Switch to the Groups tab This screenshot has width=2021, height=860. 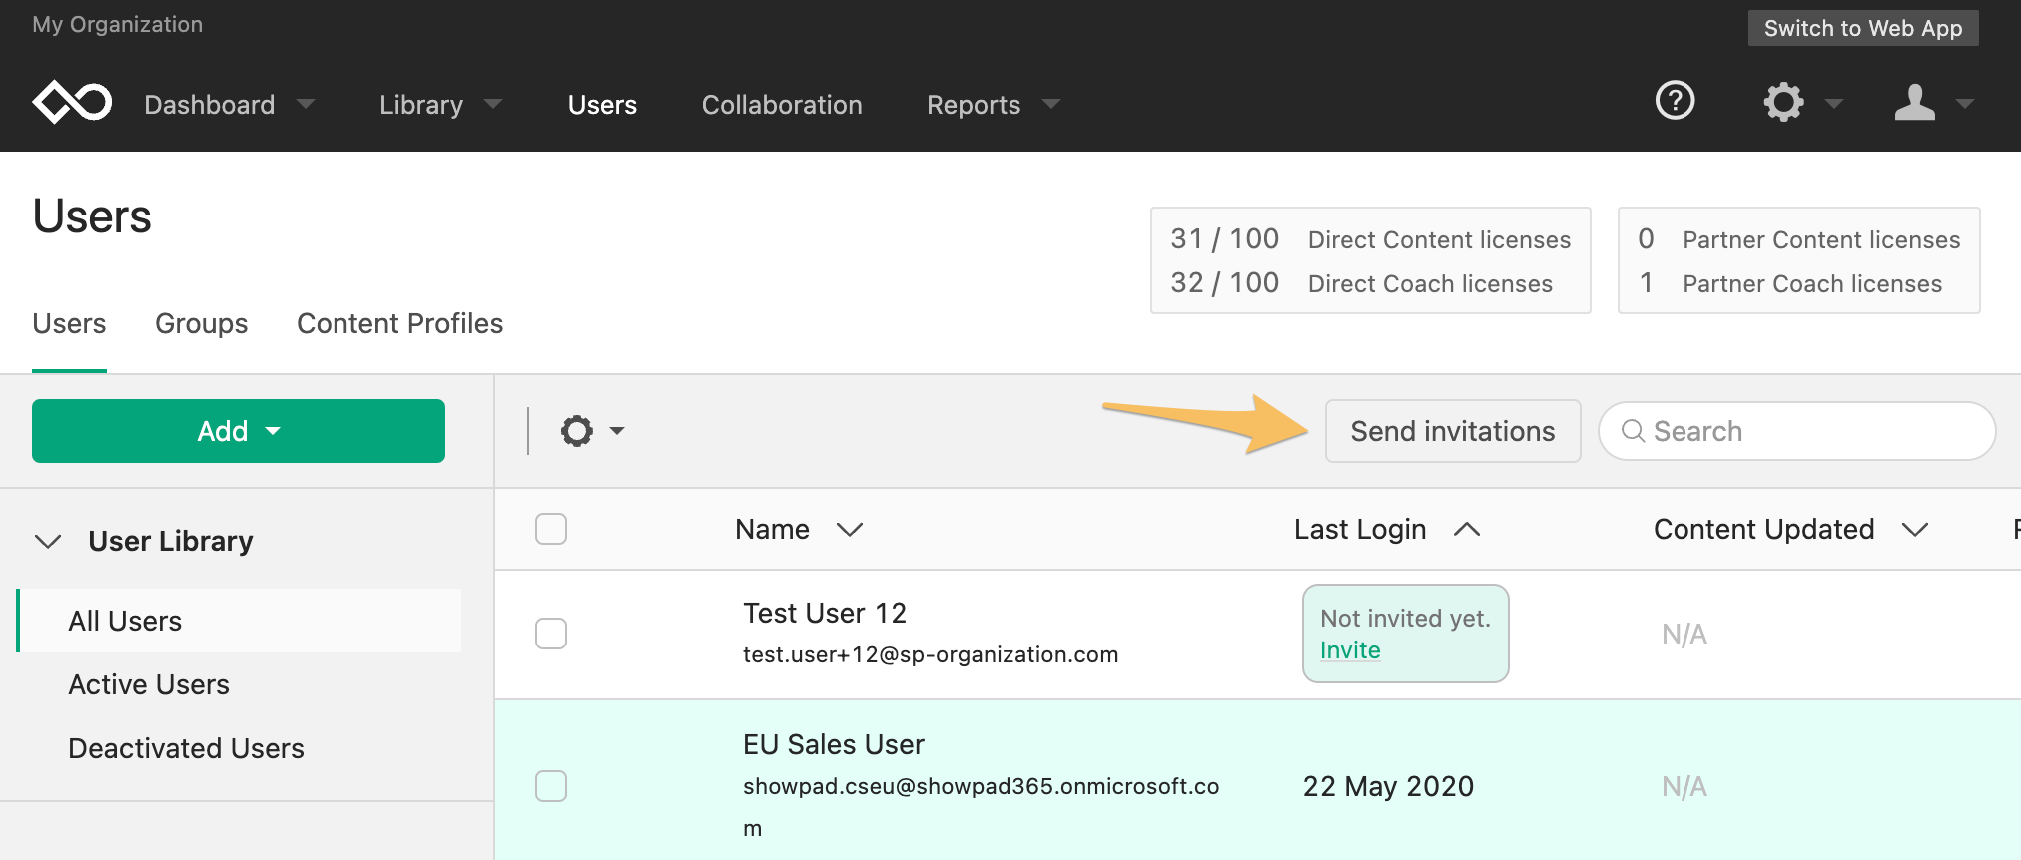click(x=201, y=323)
